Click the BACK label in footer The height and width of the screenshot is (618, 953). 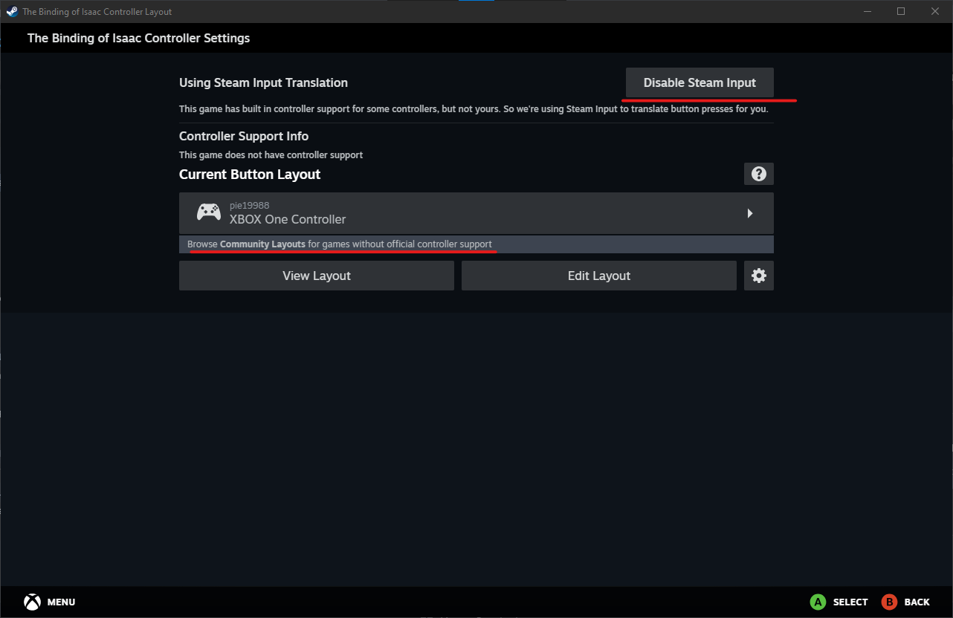tap(917, 602)
